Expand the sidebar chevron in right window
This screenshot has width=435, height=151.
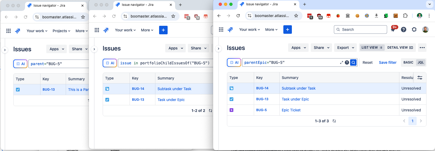click(x=218, y=49)
